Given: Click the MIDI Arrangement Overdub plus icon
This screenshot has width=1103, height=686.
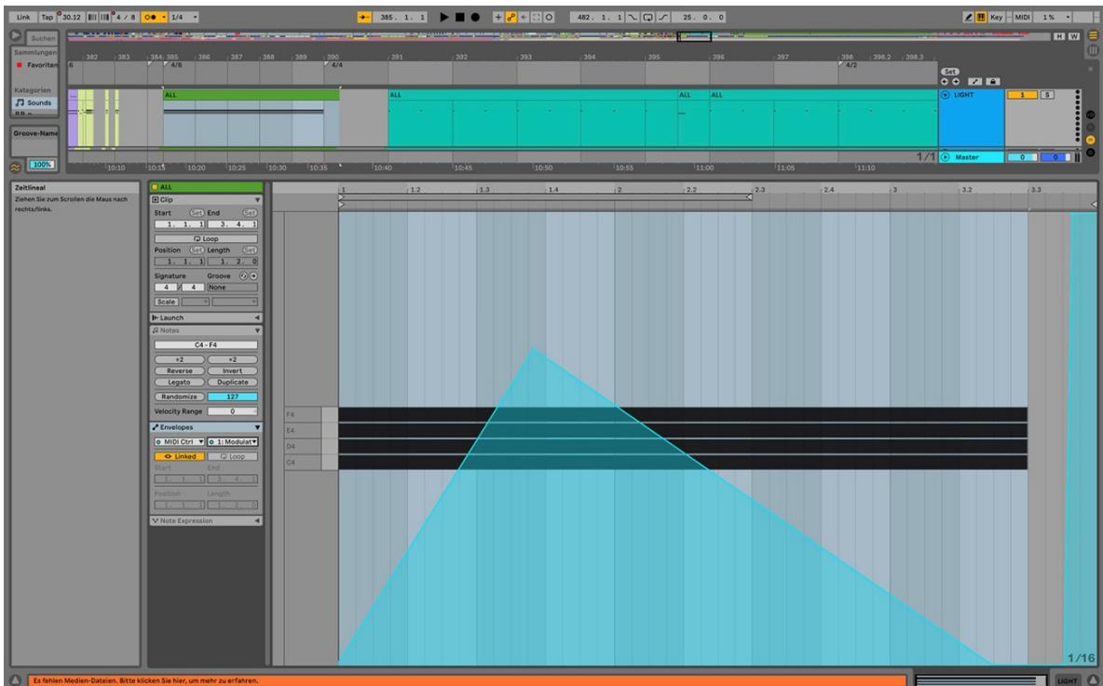Looking at the screenshot, I should coord(498,17).
